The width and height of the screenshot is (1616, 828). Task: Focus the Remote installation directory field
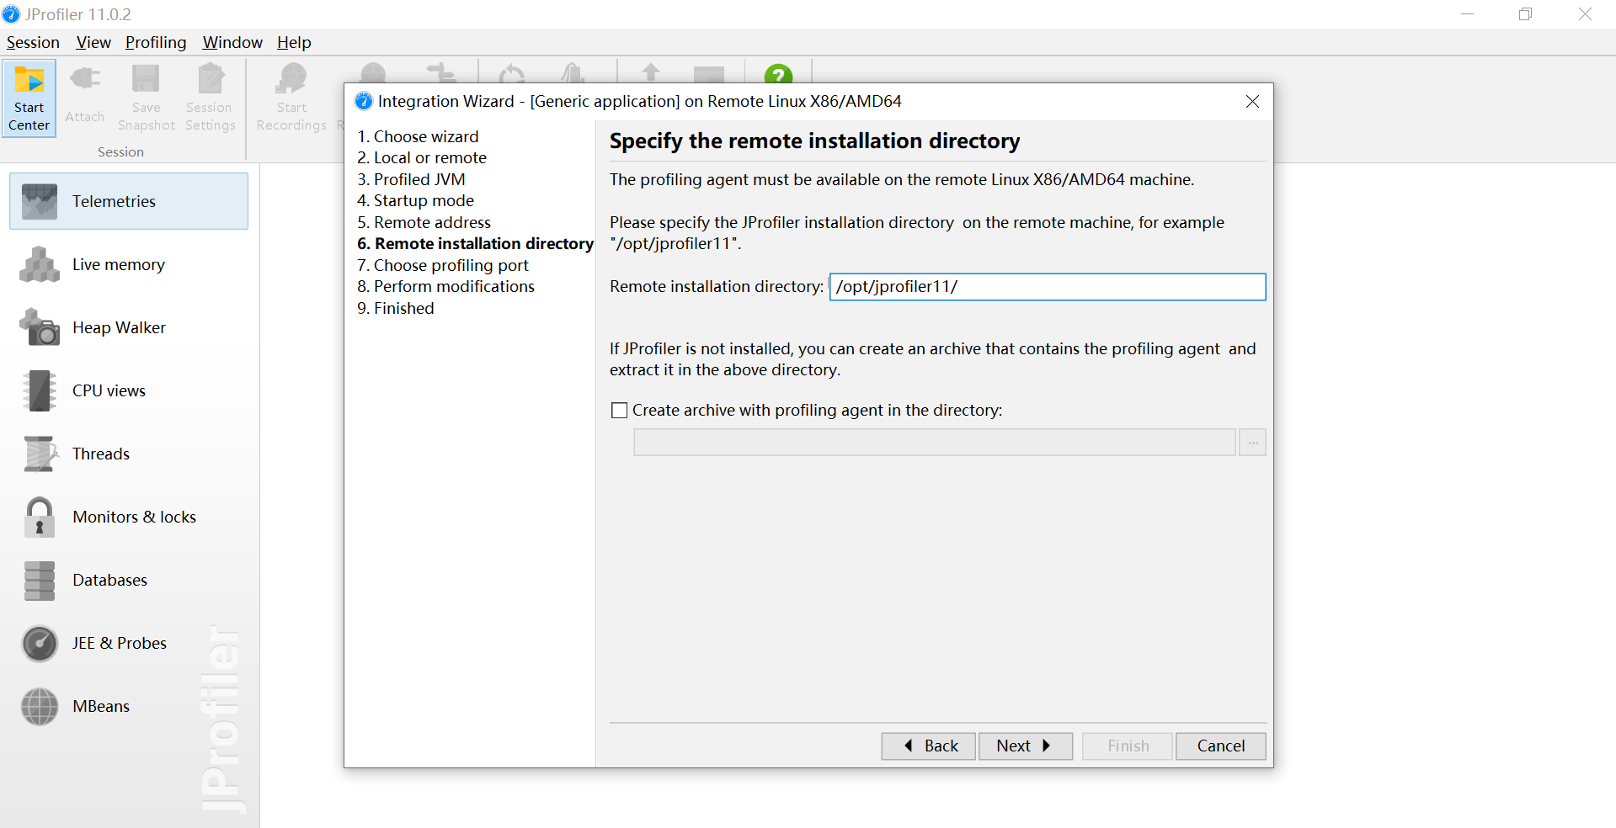coord(1047,286)
